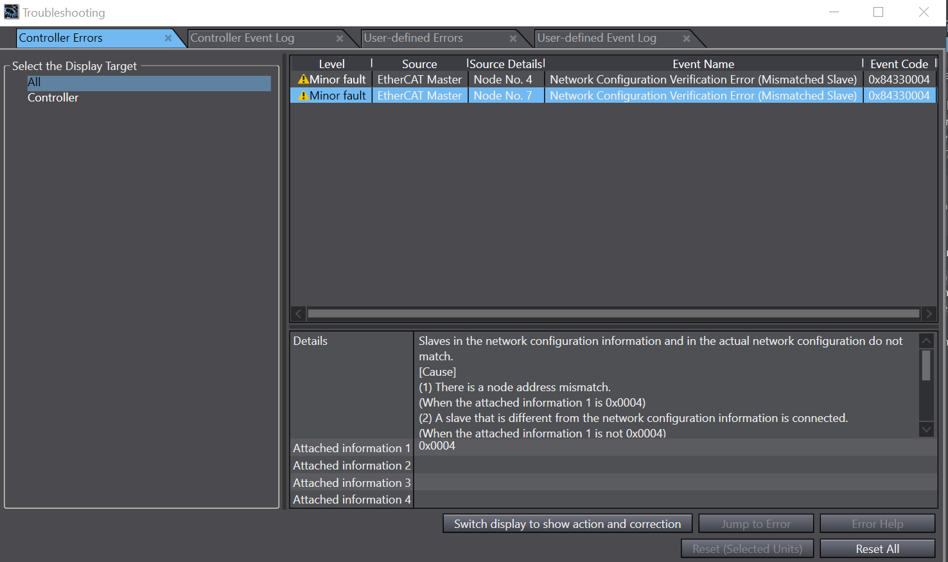Click the warning icon on Node No. 4 row
Image resolution: width=948 pixels, height=562 pixels.
pyautogui.click(x=303, y=79)
